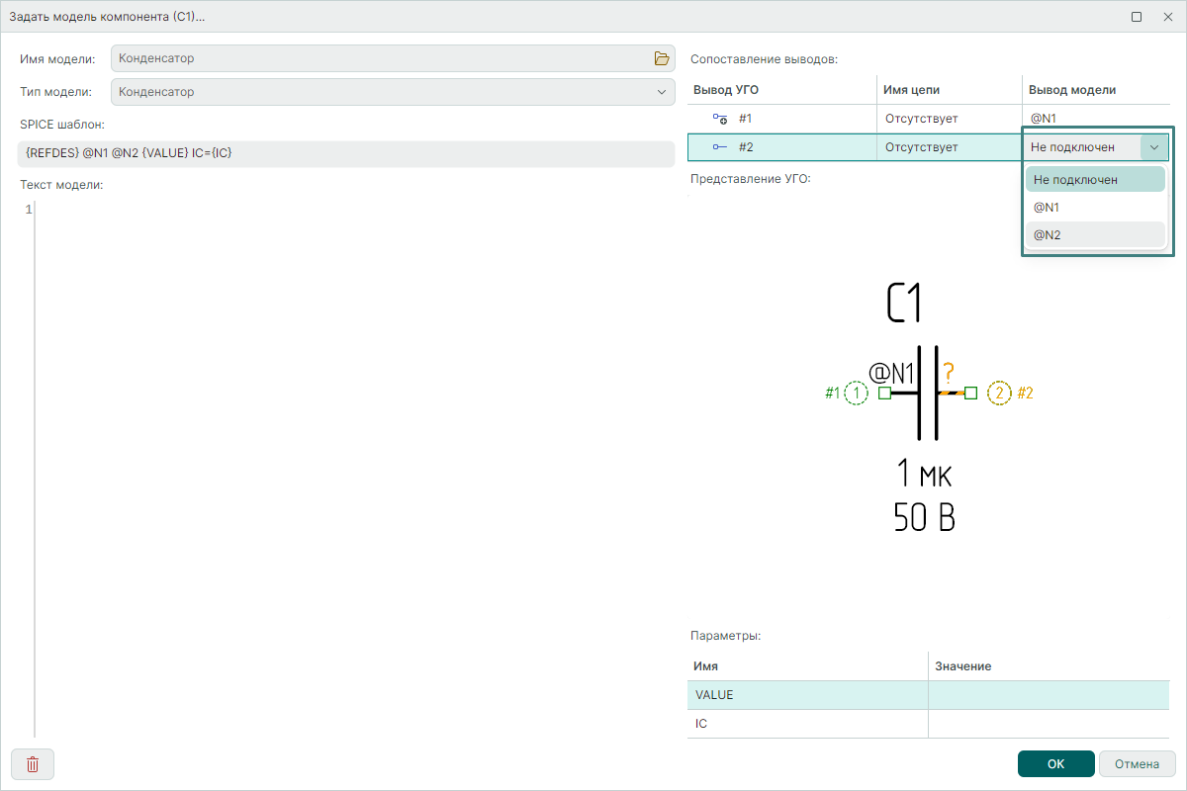
Task: Click the Имя parameters column header
Action: (808, 666)
